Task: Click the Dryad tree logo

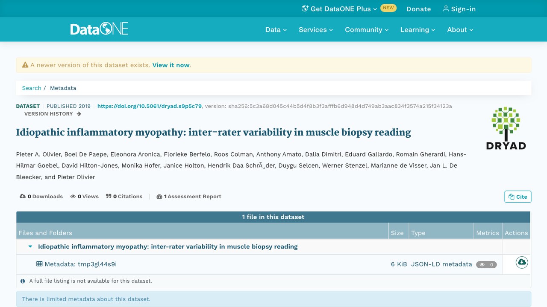Action: coord(506,128)
